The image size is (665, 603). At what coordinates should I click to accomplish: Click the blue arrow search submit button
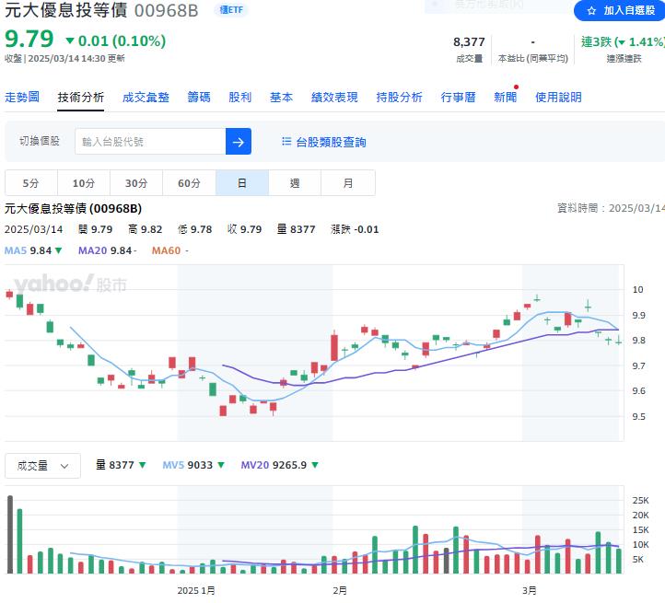point(239,142)
